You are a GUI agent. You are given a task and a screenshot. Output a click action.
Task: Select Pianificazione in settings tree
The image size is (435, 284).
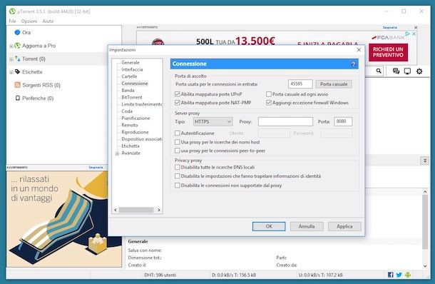[135, 118]
